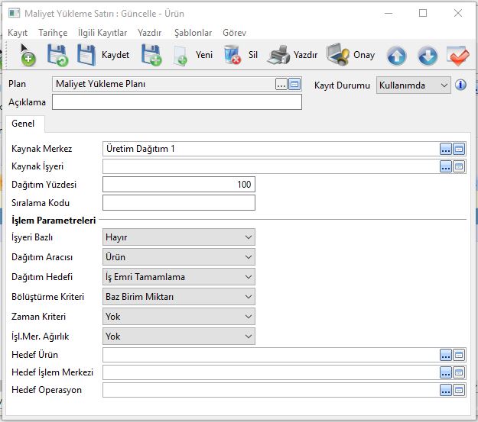Screen dimensions: 478x422
Task: Print using the Yazdır toolbar button
Action: [x=293, y=56]
